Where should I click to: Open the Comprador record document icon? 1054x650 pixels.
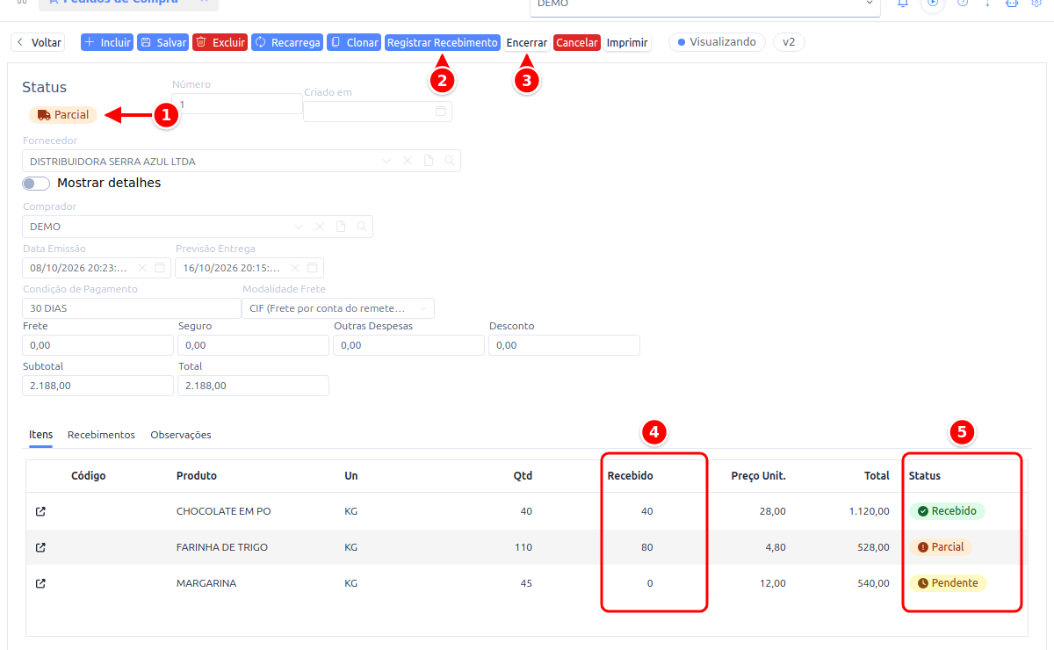(341, 227)
